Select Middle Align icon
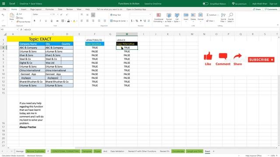Image resolution: width=280 pixels, height=157 pixels. coord(87,15)
